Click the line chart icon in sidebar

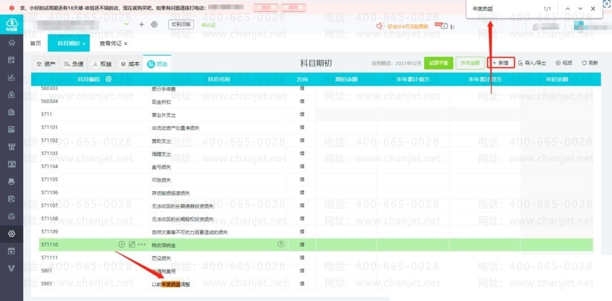[12, 78]
